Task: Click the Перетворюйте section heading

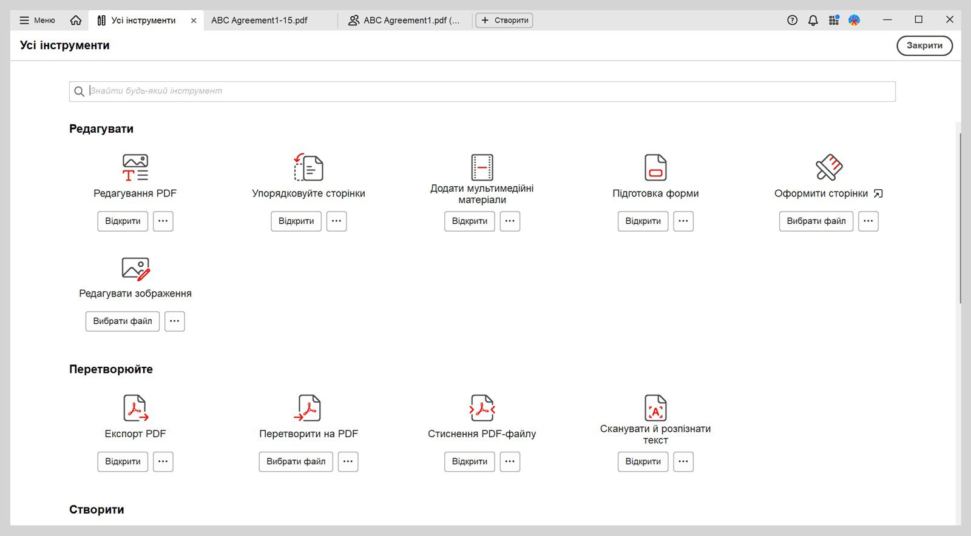Action: [111, 369]
